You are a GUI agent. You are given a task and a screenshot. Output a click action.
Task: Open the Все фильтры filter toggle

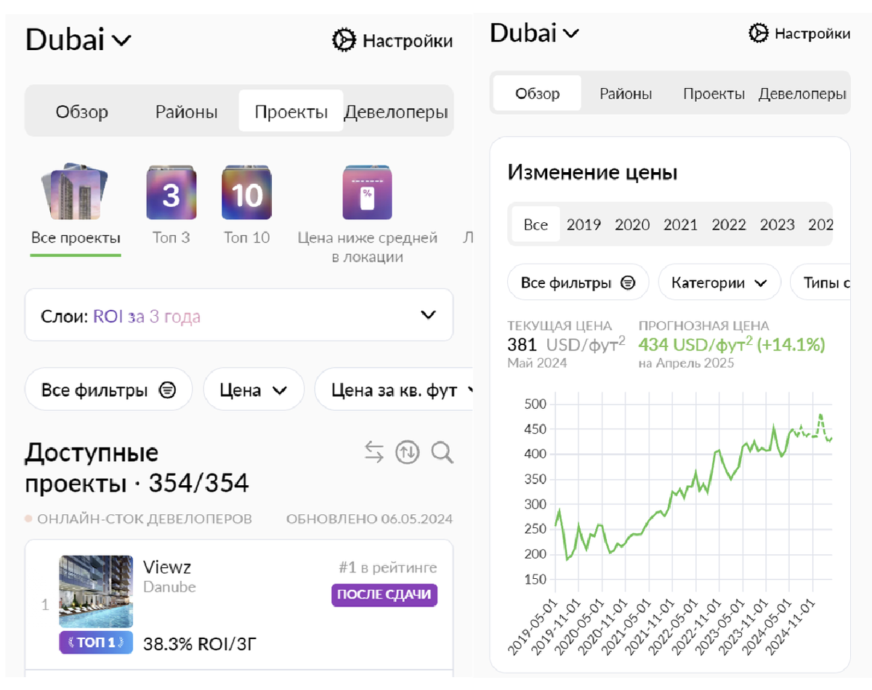pyautogui.click(x=108, y=389)
